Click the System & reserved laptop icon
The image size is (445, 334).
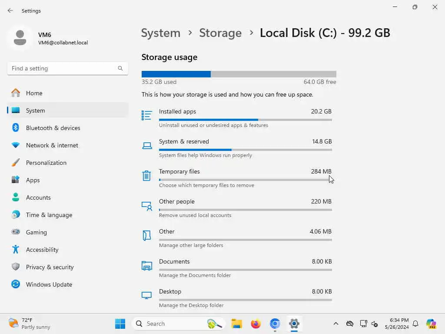point(147,146)
